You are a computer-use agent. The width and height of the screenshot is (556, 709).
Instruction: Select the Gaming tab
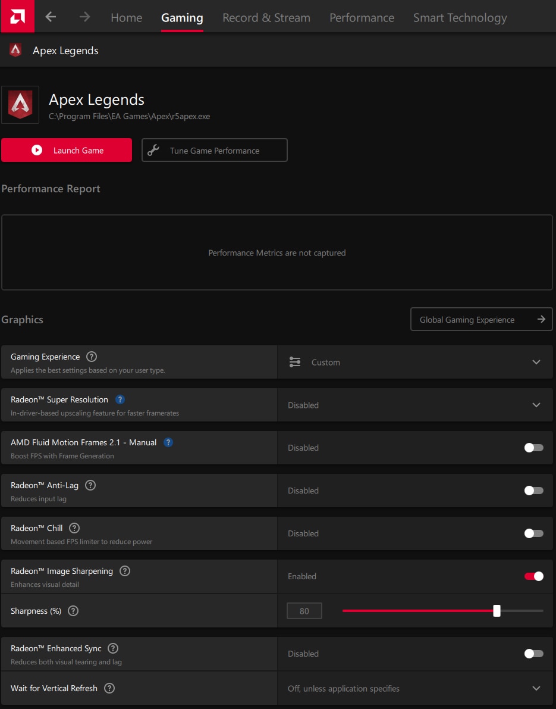click(182, 18)
